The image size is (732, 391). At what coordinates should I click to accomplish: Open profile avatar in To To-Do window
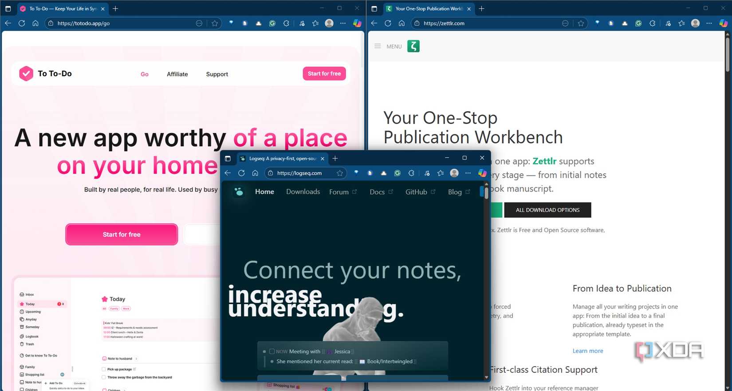[329, 23]
